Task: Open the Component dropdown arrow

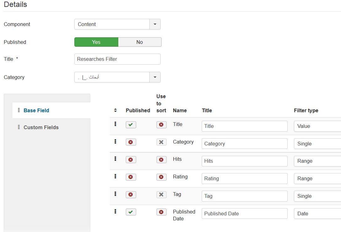Action: click(155, 24)
